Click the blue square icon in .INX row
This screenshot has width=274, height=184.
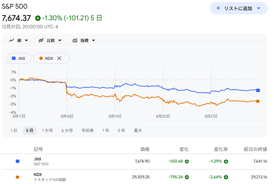pos(18,161)
